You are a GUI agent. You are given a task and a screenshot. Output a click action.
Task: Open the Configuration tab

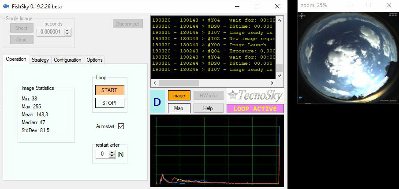click(x=67, y=60)
